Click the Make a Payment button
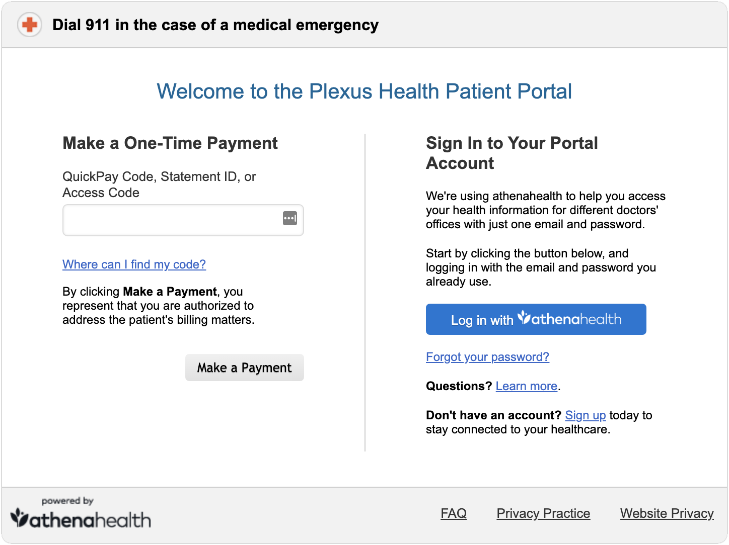 point(245,368)
